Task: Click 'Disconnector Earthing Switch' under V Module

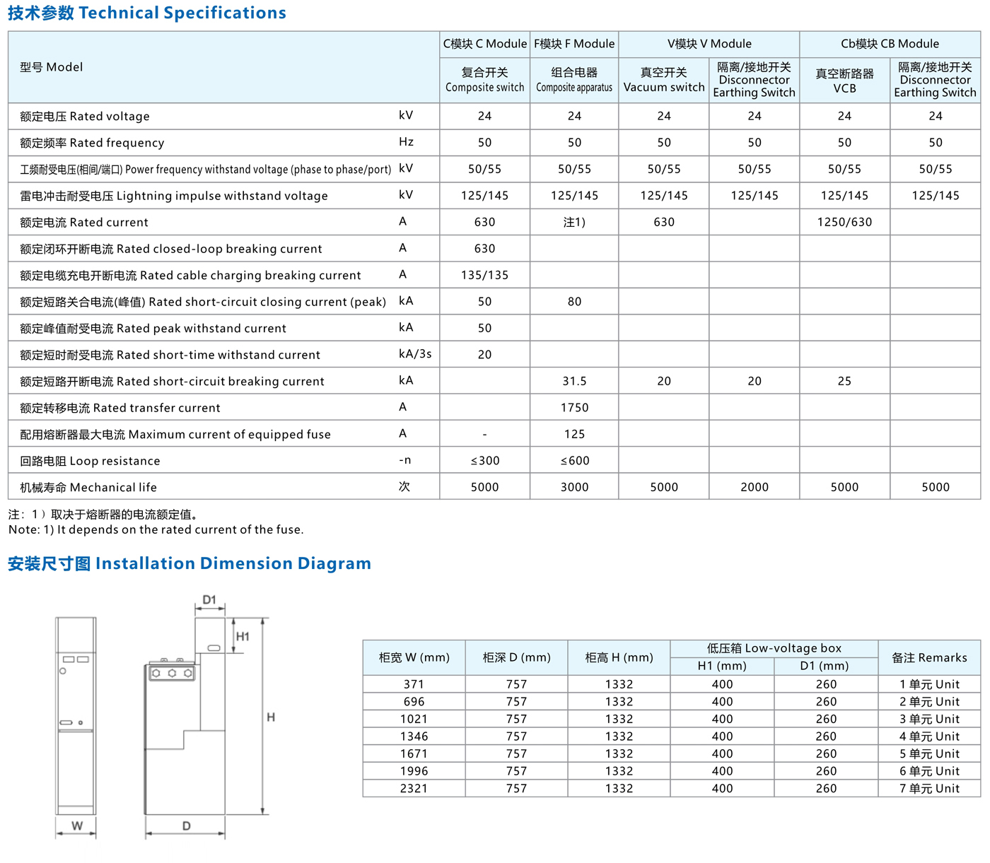Action: click(755, 80)
